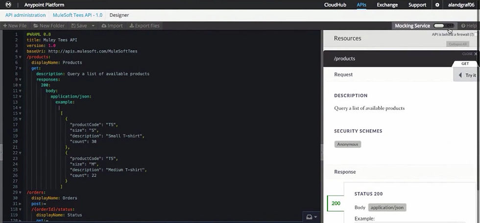Image resolution: width=480 pixels, height=223 pixels.
Task: Collapse the responses fold at line 9
Action: pyautogui.click(x=20, y=80)
